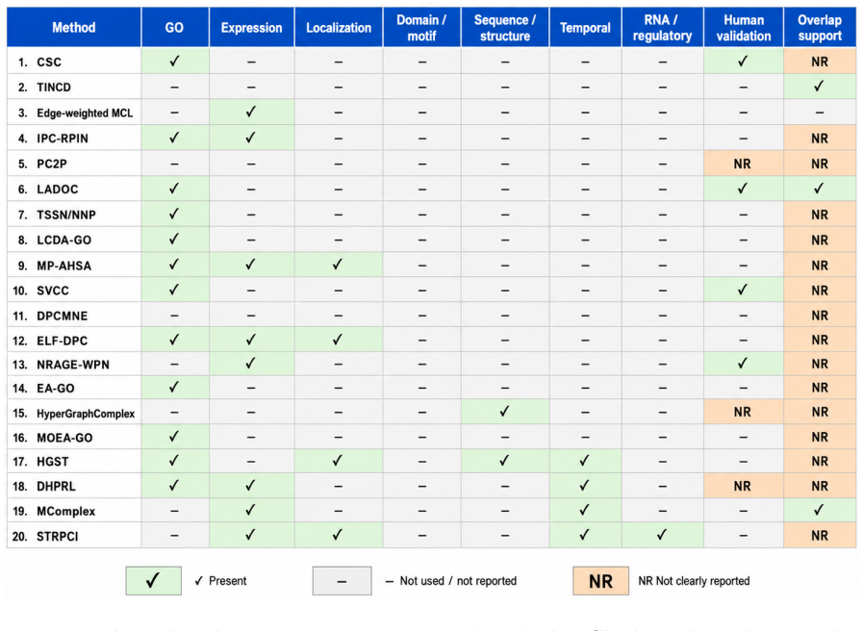Click MComplex Overlap support checkmark

[x=819, y=510]
